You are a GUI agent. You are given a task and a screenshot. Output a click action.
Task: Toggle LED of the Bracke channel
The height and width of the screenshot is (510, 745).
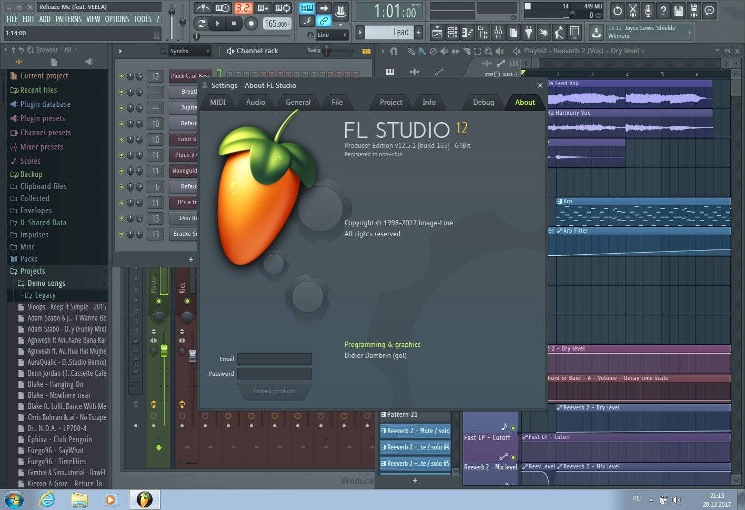point(122,234)
